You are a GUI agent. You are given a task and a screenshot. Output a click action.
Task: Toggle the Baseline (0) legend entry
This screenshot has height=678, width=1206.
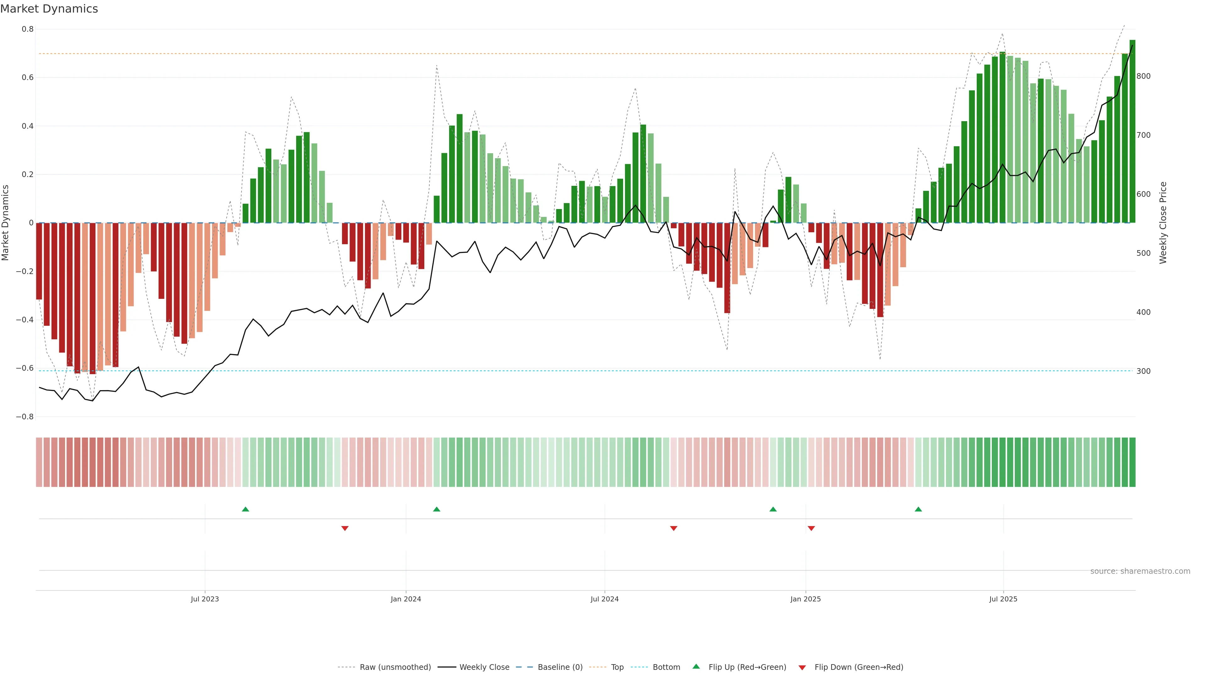coord(560,667)
